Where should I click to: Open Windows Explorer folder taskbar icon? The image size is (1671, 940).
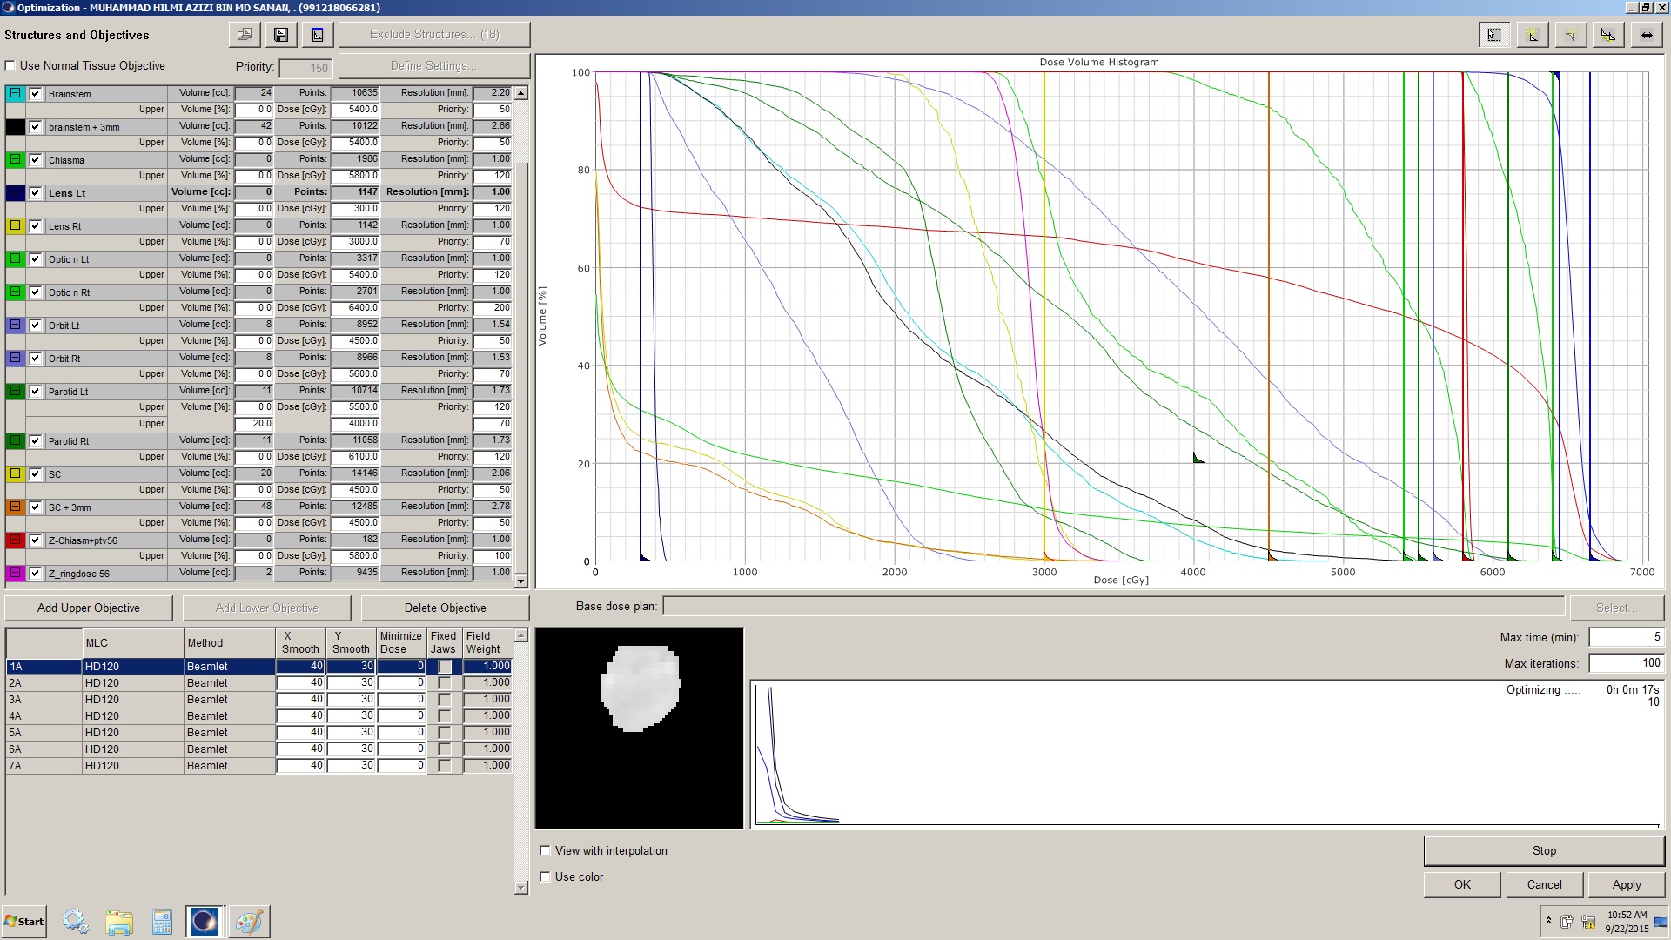(x=119, y=922)
